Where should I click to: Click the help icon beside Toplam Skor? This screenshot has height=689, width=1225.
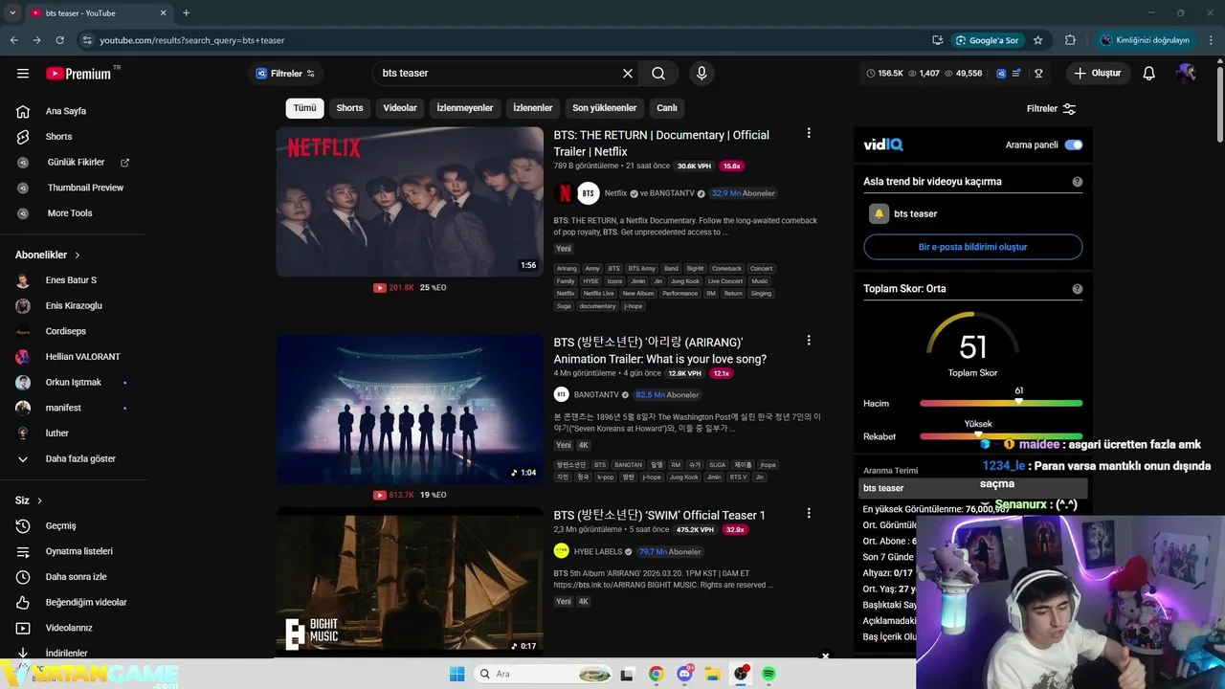click(x=1078, y=289)
